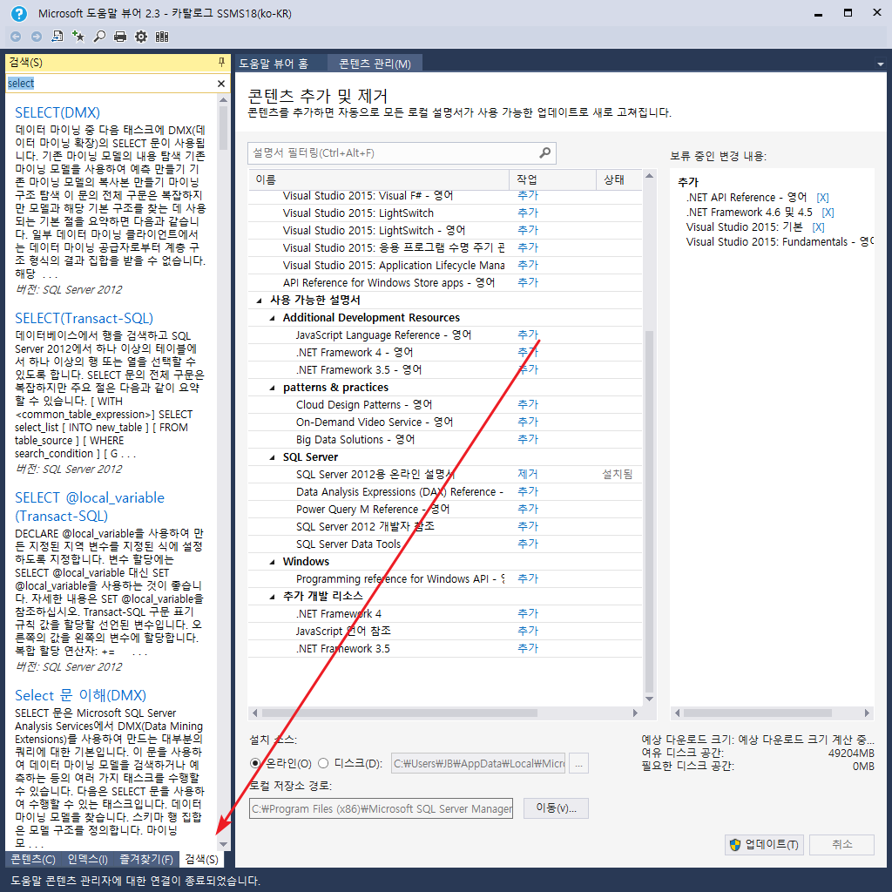Open the 콘텐츠(C) bottom tab

pos(33,859)
